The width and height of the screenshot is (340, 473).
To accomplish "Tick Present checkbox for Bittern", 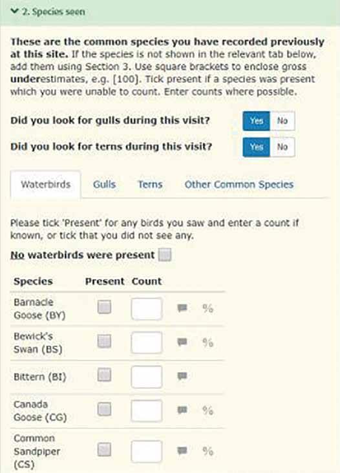I will tap(104, 375).
